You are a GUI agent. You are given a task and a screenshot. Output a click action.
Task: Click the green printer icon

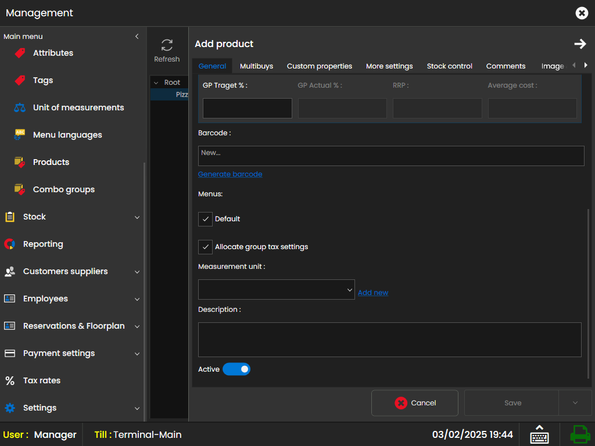579,434
